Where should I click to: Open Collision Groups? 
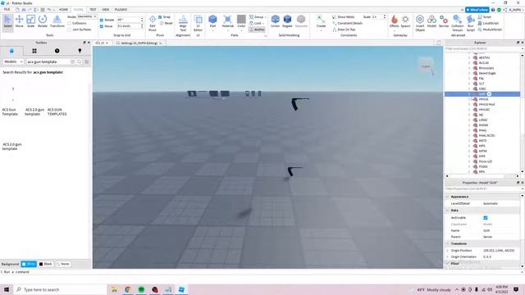(458, 23)
